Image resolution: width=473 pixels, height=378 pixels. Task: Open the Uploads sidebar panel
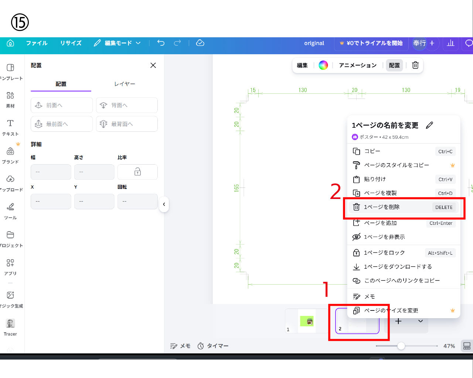click(10, 183)
